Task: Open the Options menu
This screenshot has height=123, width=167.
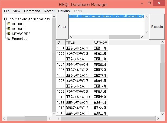Action: coord(64,11)
